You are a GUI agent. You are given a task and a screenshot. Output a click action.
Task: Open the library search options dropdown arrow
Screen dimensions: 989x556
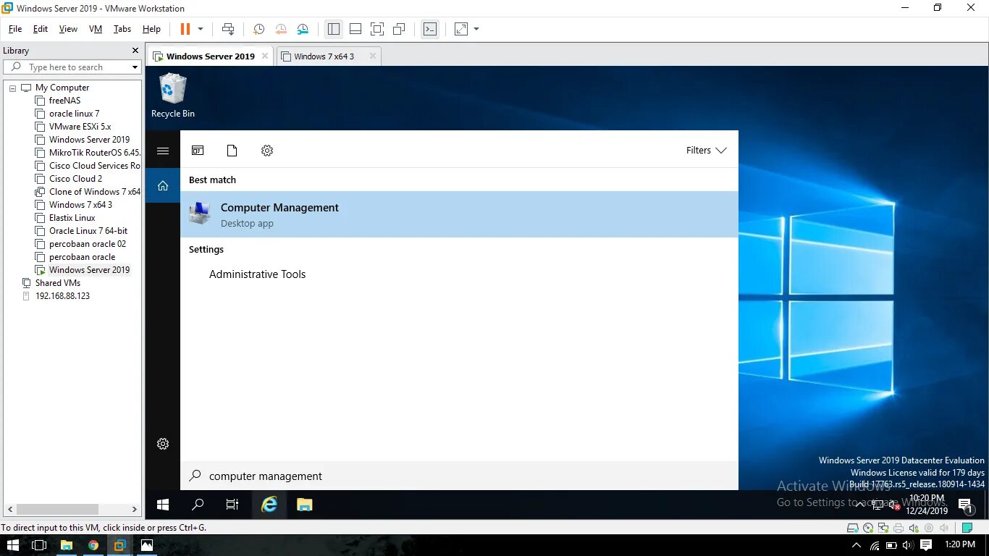pyautogui.click(x=135, y=67)
